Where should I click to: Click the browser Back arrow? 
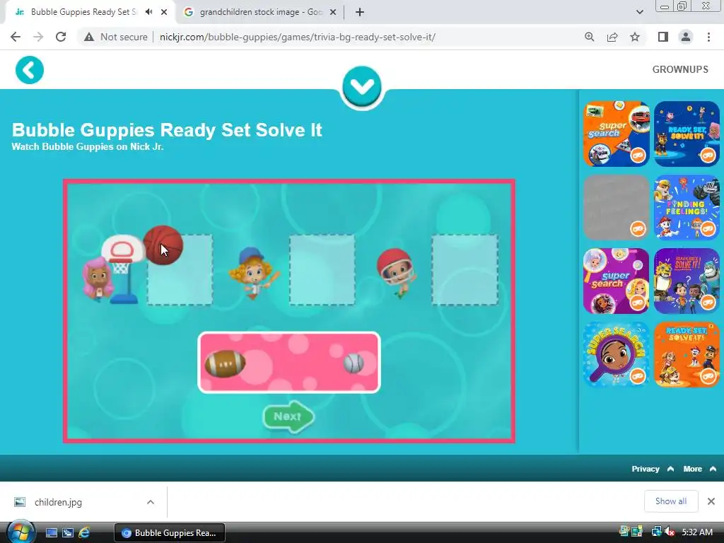[16, 37]
